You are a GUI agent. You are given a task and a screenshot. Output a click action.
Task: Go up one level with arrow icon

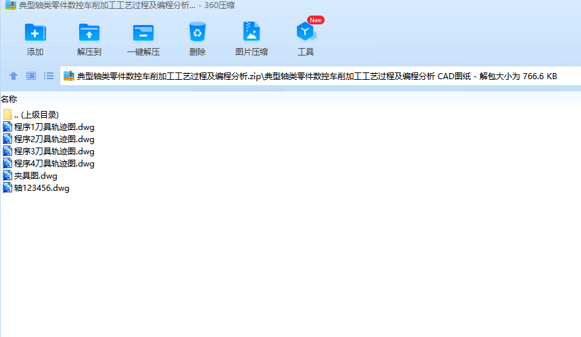14,76
